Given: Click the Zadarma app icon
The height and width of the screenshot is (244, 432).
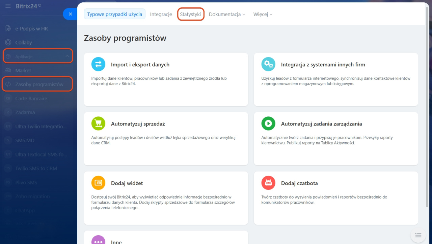Looking at the screenshot, I should point(8,112).
